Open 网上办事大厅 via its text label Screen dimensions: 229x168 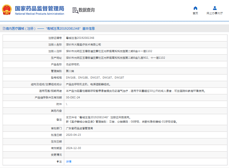pos(215,13)
